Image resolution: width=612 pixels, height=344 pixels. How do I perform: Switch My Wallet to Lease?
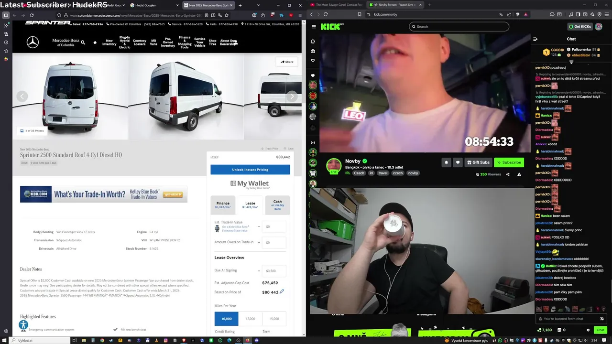pyautogui.click(x=250, y=205)
